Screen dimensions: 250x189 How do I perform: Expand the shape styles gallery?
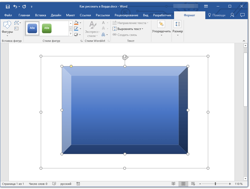[71, 34]
